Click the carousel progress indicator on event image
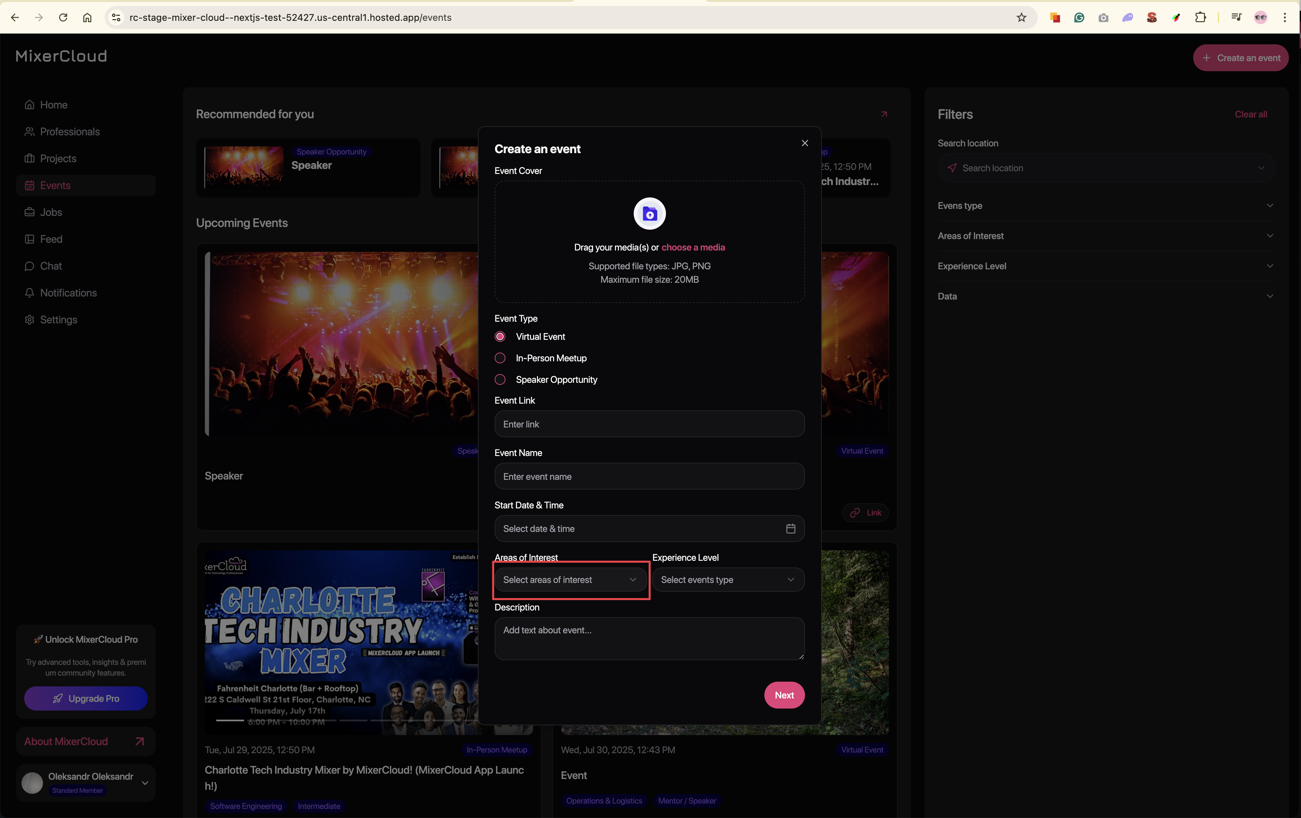The height and width of the screenshot is (818, 1301). click(230, 720)
